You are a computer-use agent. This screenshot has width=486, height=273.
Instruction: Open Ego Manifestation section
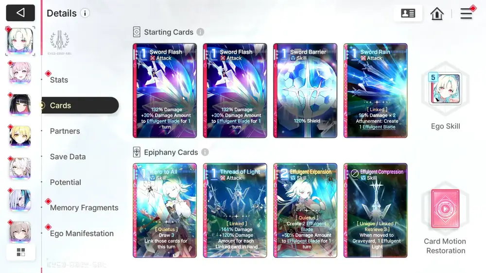point(82,234)
